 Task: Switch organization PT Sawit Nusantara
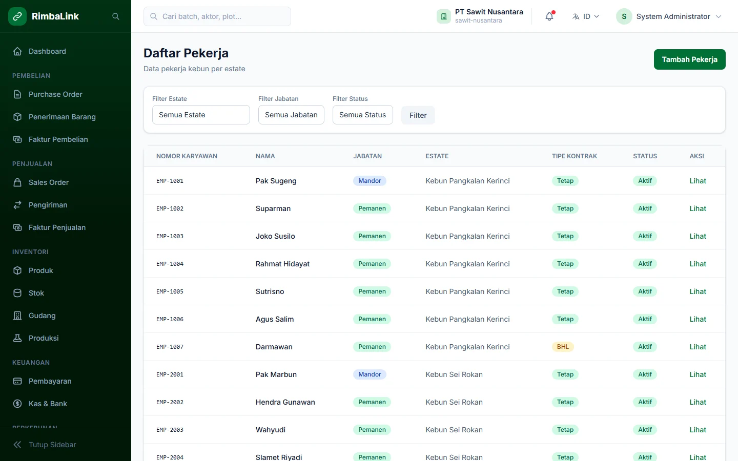tap(480, 16)
